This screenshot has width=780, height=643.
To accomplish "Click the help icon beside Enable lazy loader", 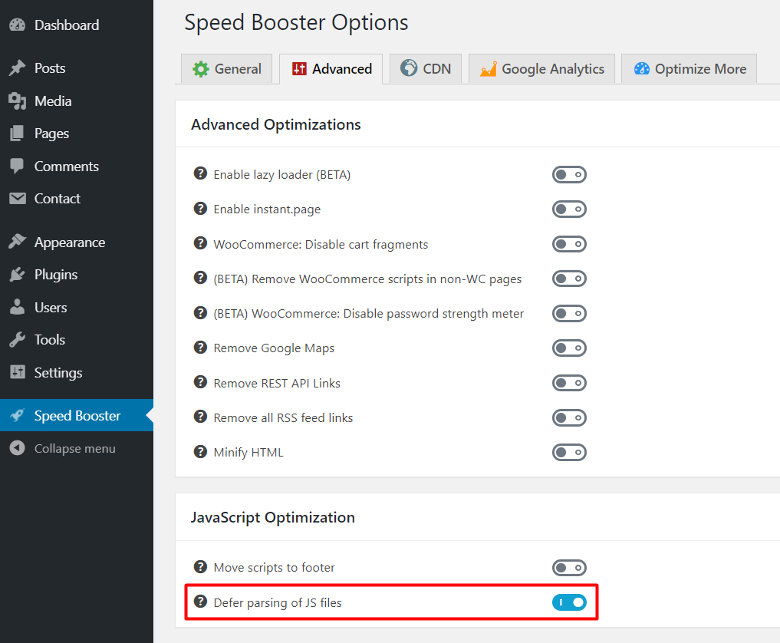I will tap(200, 174).
